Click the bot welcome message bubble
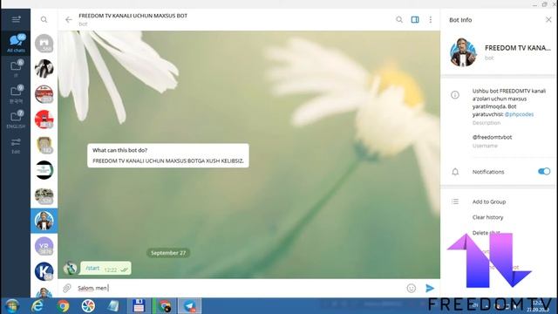Screen dimensions: 558x314 click(x=168, y=155)
